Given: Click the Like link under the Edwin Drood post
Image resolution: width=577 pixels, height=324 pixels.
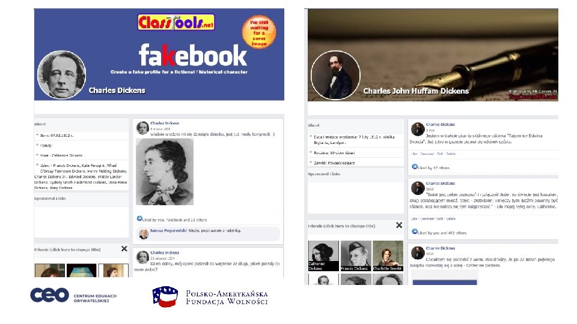Looking at the screenshot, I should (x=414, y=154).
